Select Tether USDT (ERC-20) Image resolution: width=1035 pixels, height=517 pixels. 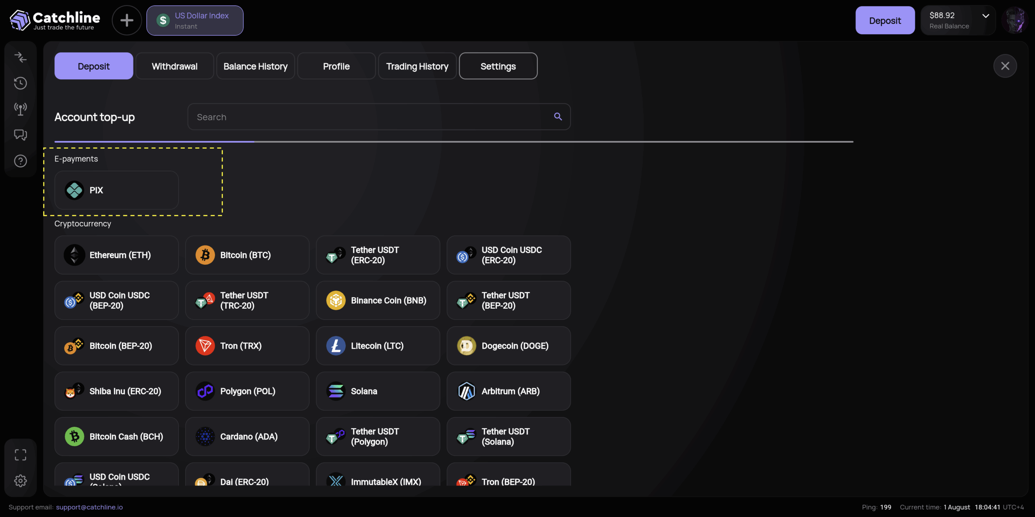click(378, 255)
